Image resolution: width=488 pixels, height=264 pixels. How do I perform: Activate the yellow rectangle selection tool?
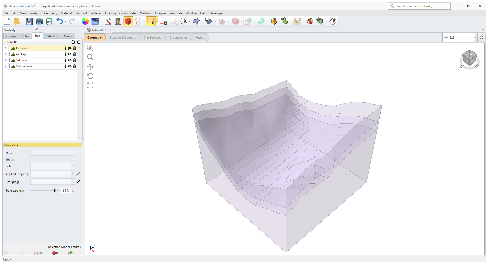150,21
